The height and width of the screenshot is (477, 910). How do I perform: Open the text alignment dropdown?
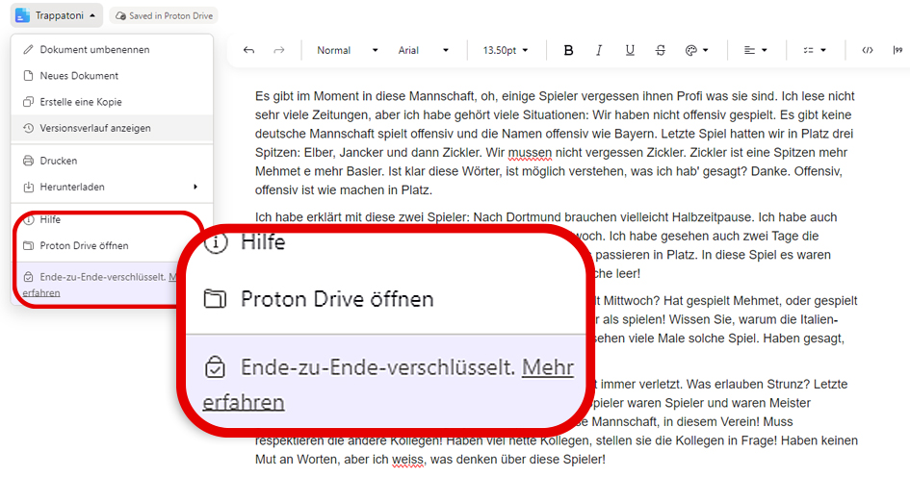756,50
